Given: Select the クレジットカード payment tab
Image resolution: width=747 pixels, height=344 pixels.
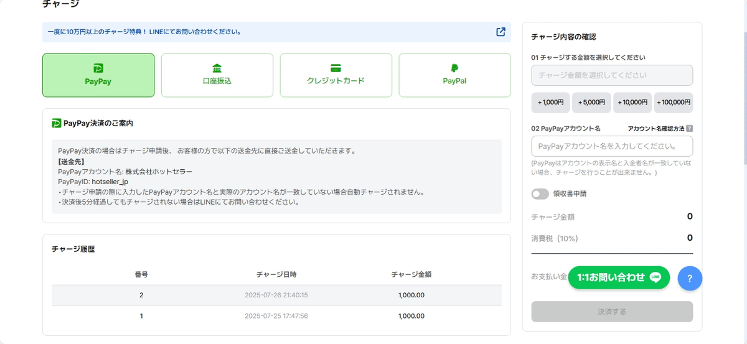Looking at the screenshot, I should click(x=336, y=75).
